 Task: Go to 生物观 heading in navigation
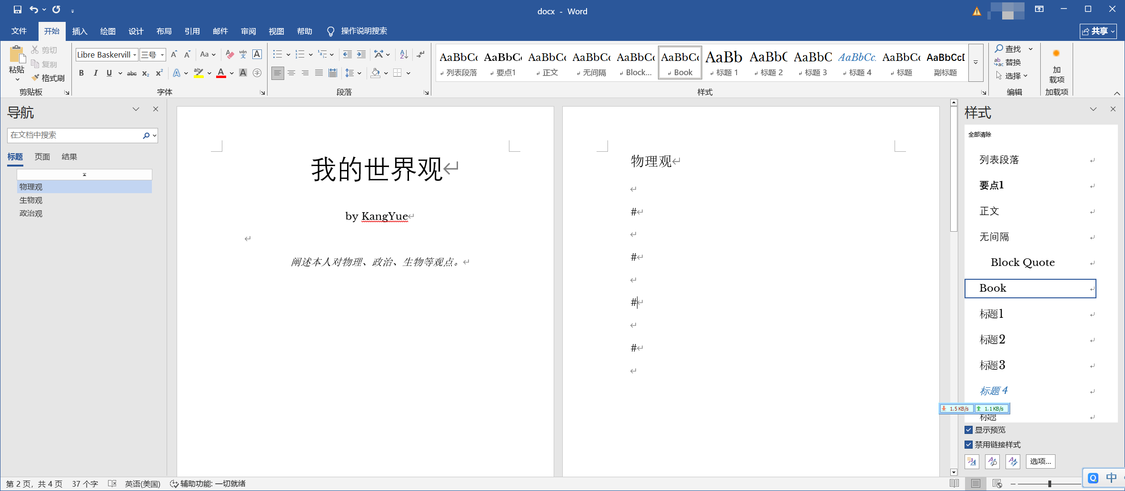coord(84,200)
